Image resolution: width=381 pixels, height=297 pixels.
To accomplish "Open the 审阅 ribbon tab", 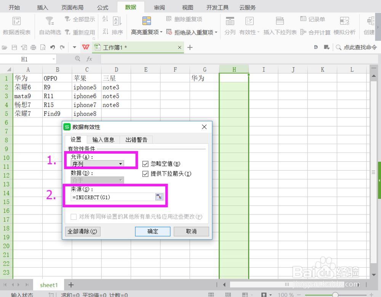I will [159, 7].
